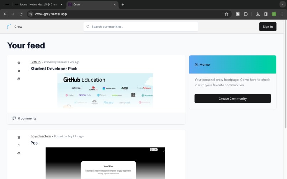Screen dimensions: 287x179
Task: Open the Student Developer Pack post title
Action: [x=54, y=69]
